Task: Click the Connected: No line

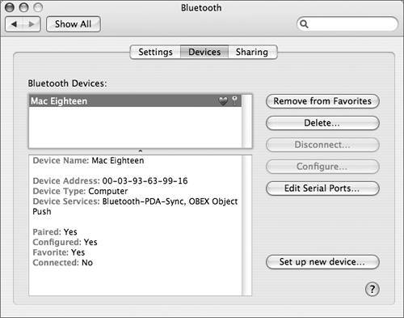Action: pos(63,262)
